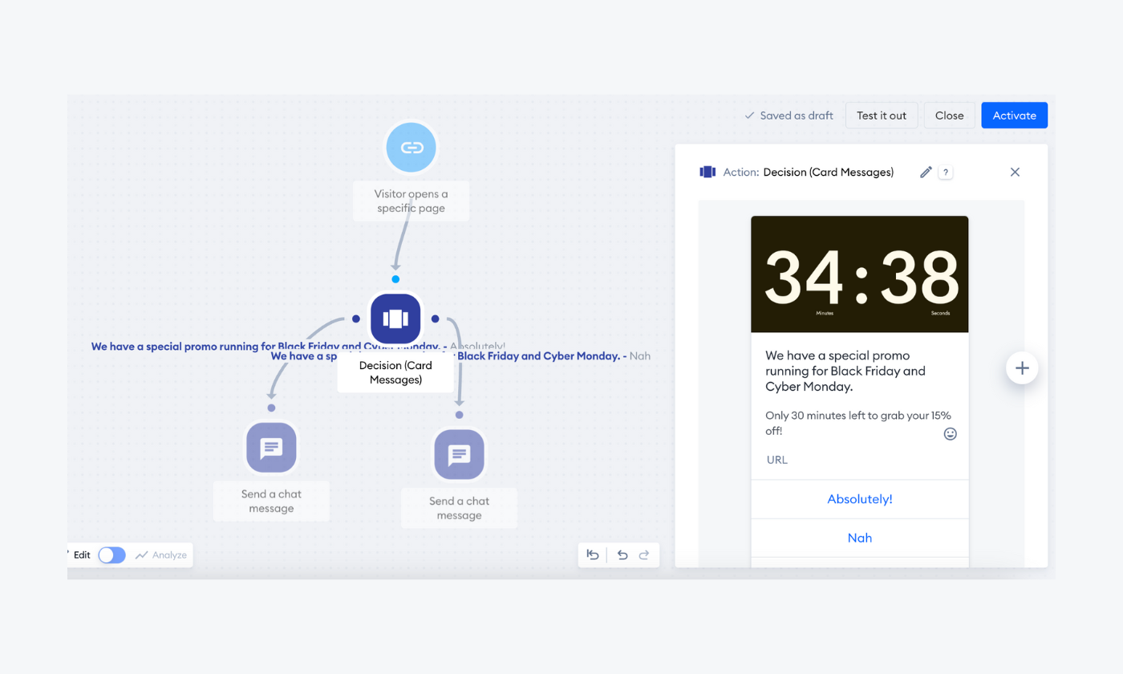Open the emoji picker smiley icon
1123x674 pixels.
click(x=950, y=433)
